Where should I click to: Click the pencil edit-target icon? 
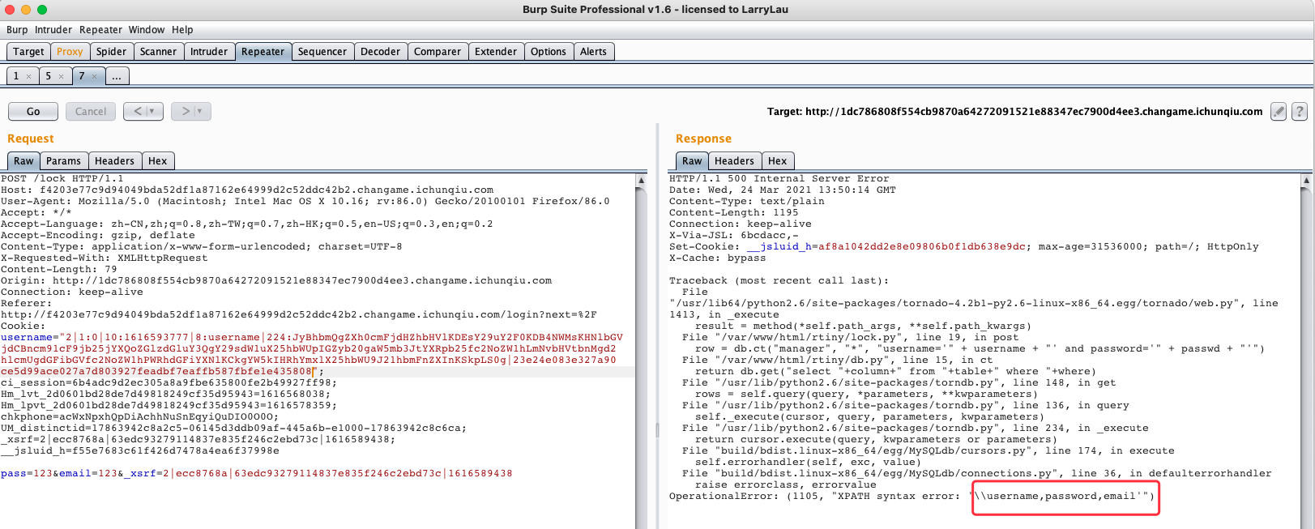(1279, 112)
